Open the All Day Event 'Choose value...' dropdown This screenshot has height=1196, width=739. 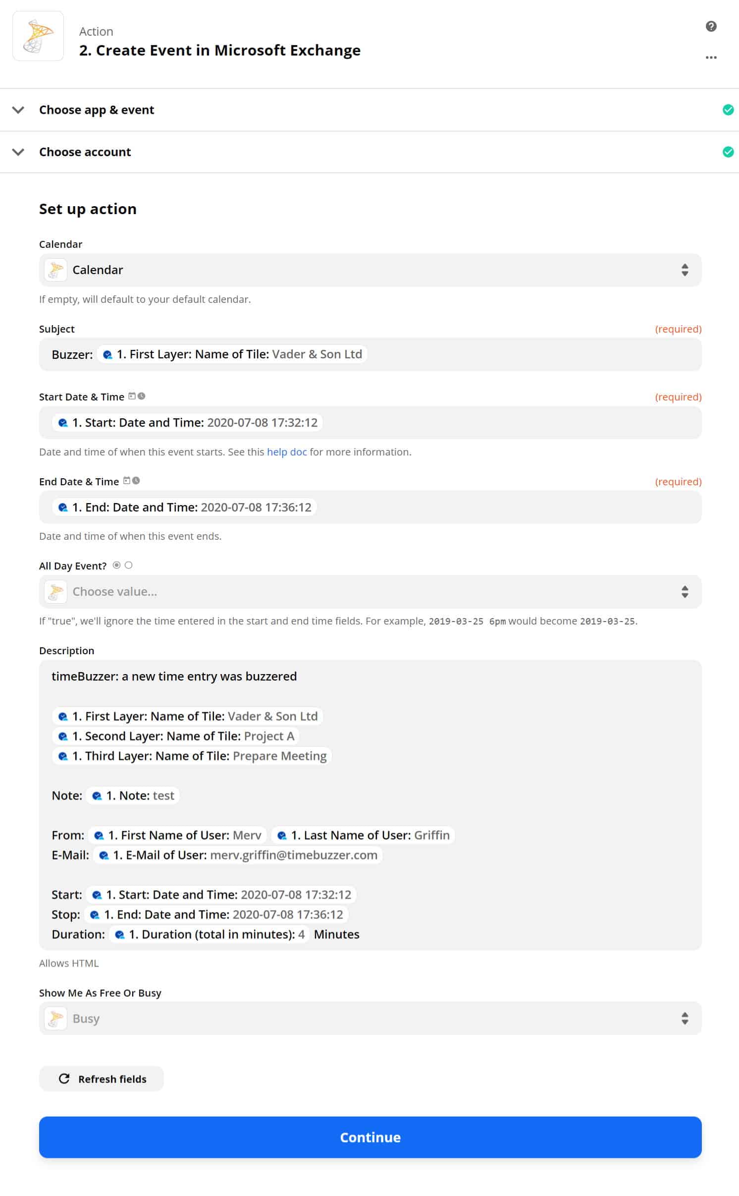pyautogui.click(x=370, y=591)
